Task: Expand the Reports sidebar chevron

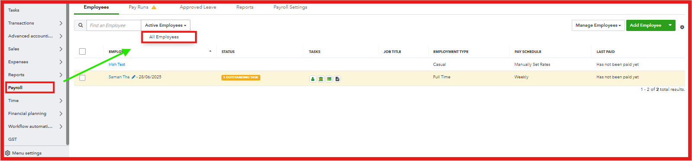Action: (x=61, y=75)
